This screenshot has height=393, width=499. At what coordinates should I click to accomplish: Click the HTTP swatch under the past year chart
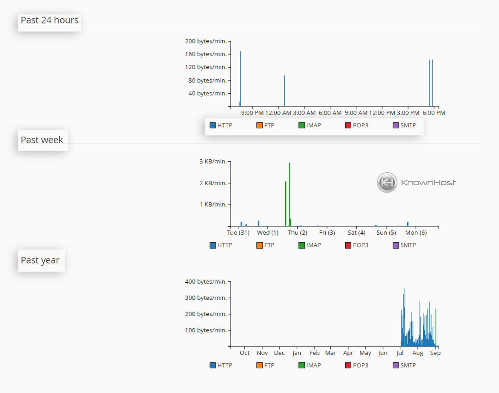pyautogui.click(x=212, y=365)
